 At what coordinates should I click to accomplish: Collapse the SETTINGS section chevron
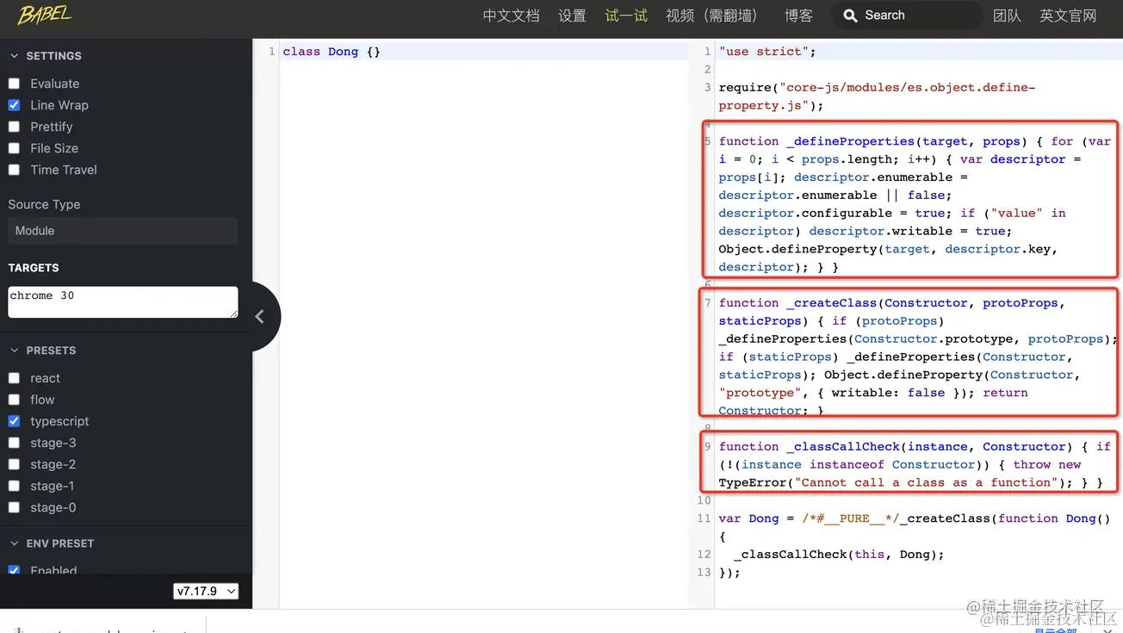click(14, 56)
